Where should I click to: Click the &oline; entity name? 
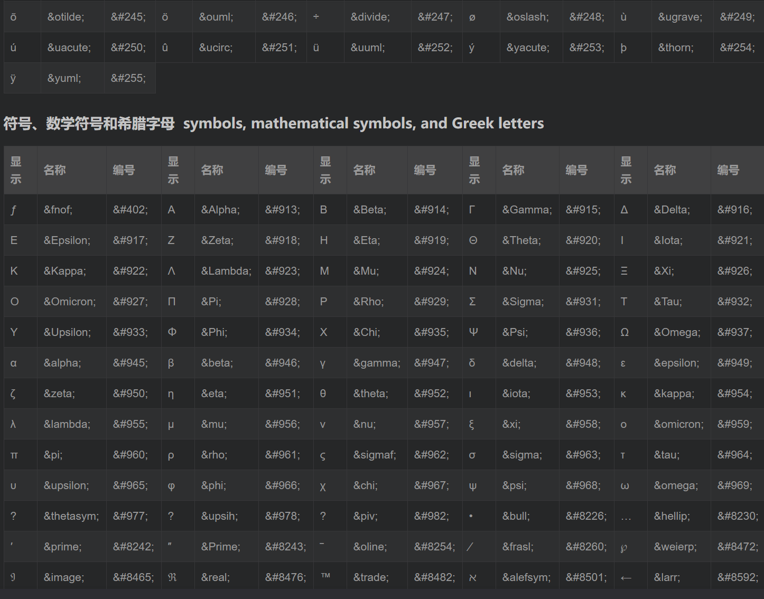point(370,547)
